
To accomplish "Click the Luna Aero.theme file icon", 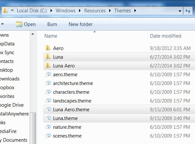I will pyautogui.click(x=48, y=110).
